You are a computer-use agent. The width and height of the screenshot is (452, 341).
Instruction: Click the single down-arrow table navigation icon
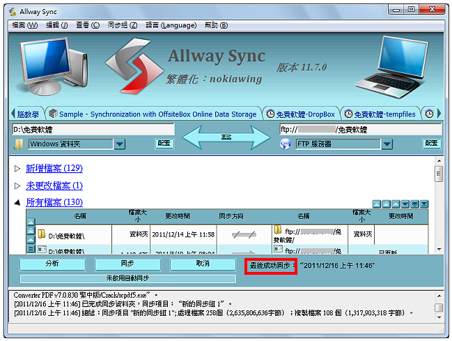click(405, 204)
